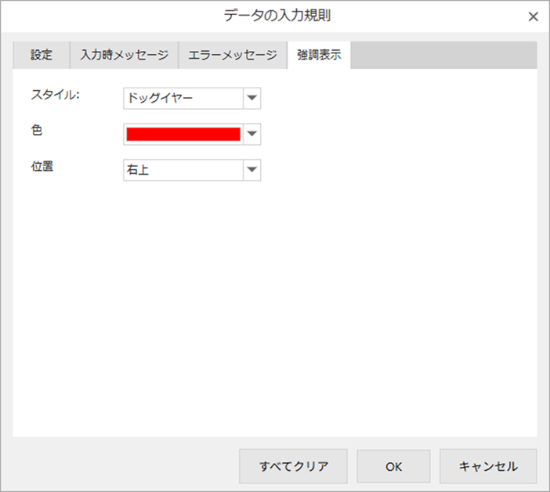Screen dimensions: 550x492
Task: Expand the スタイル dropdown arrow
Action: [251, 98]
